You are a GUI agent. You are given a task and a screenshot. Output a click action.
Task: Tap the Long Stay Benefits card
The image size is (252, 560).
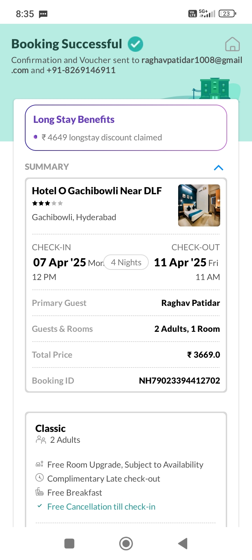pos(126,128)
